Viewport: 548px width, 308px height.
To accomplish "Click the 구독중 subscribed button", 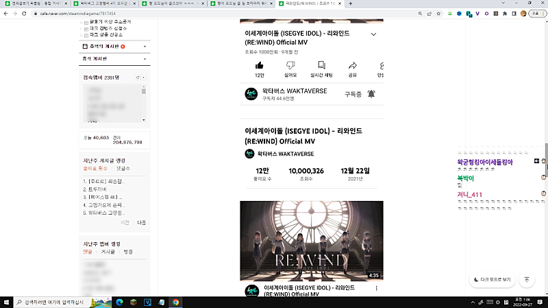I will pyautogui.click(x=353, y=94).
